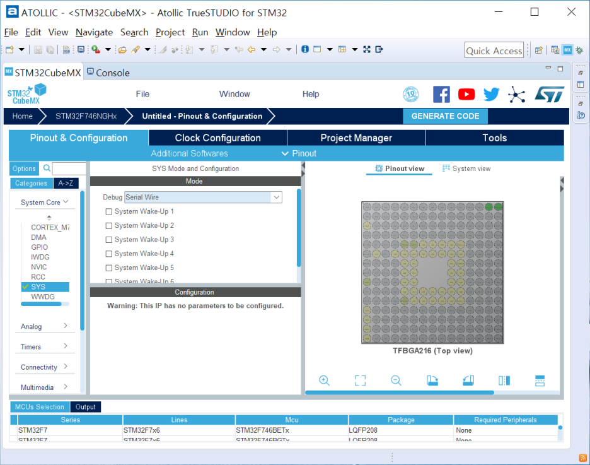590x465 pixels.
Task: Open the ST community network icon
Action: coord(517,94)
